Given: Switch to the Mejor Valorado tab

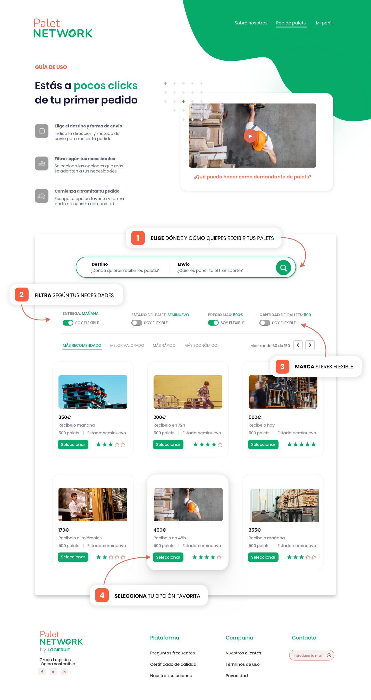Looking at the screenshot, I should tap(127, 345).
